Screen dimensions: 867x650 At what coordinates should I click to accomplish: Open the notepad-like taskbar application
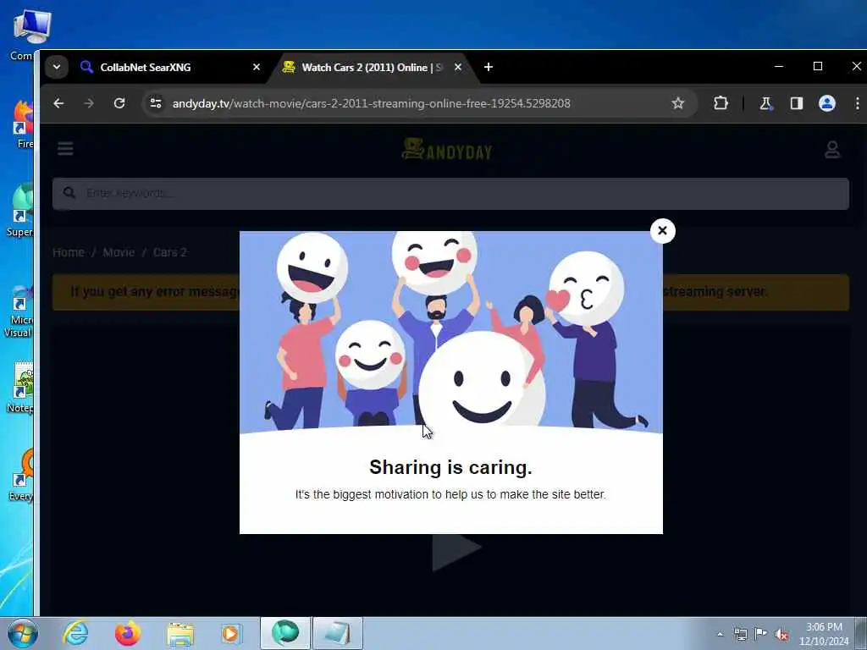click(337, 633)
